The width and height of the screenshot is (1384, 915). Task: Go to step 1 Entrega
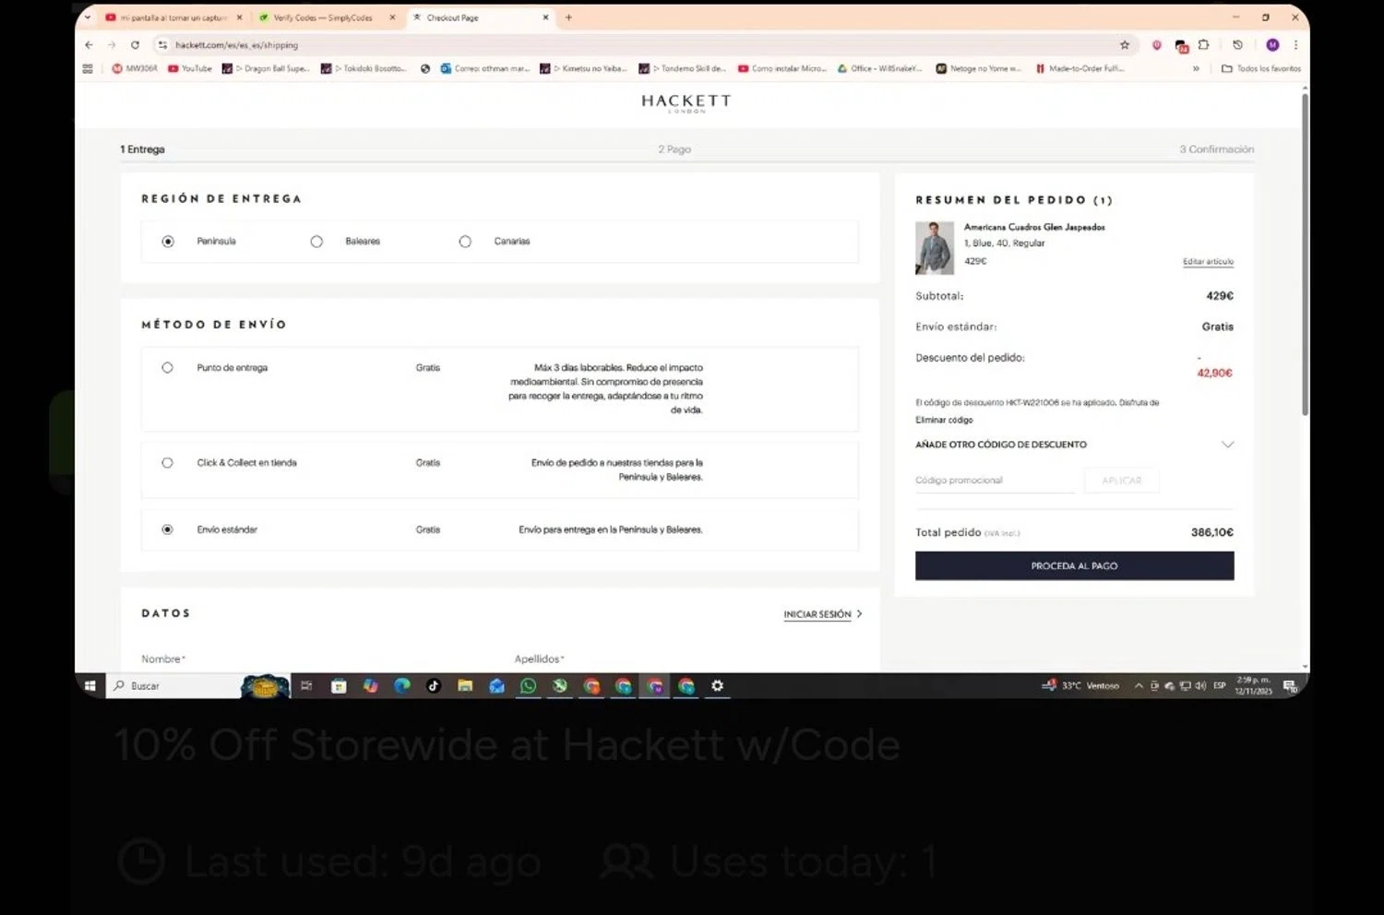[x=142, y=149]
